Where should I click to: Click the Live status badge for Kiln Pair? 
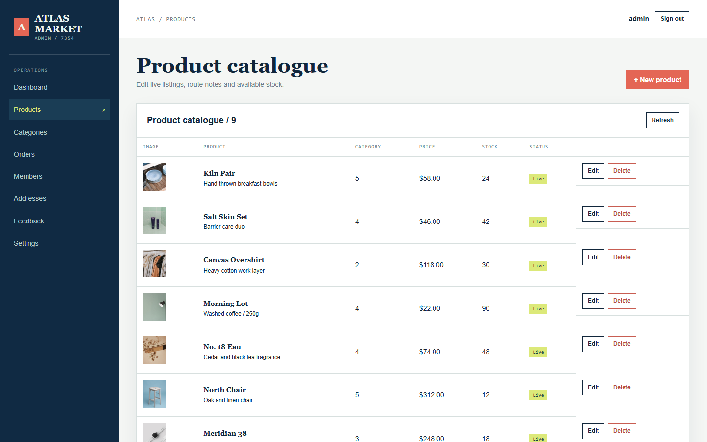pos(538,179)
